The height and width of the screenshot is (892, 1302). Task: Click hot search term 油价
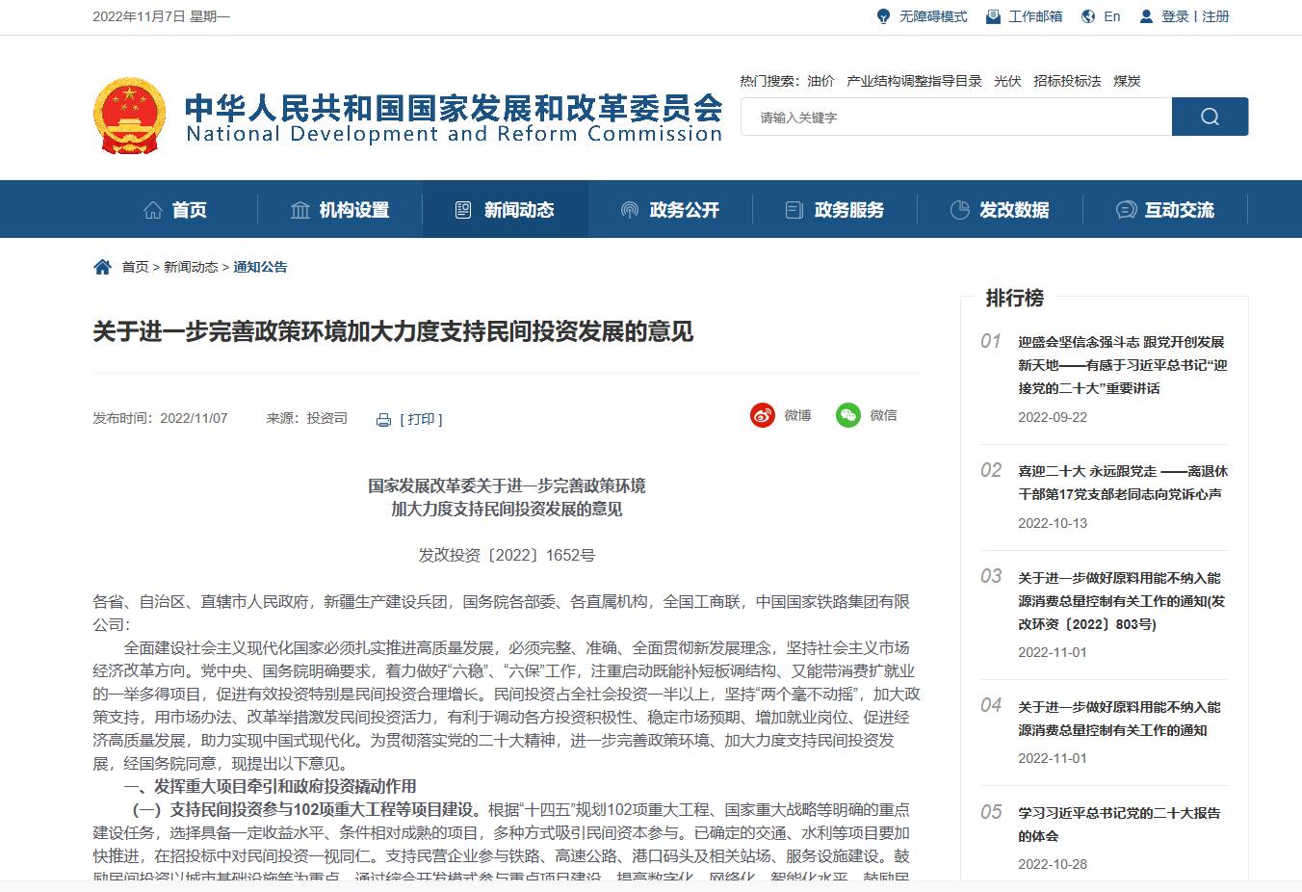pyautogui.click(x=820, y=81)
